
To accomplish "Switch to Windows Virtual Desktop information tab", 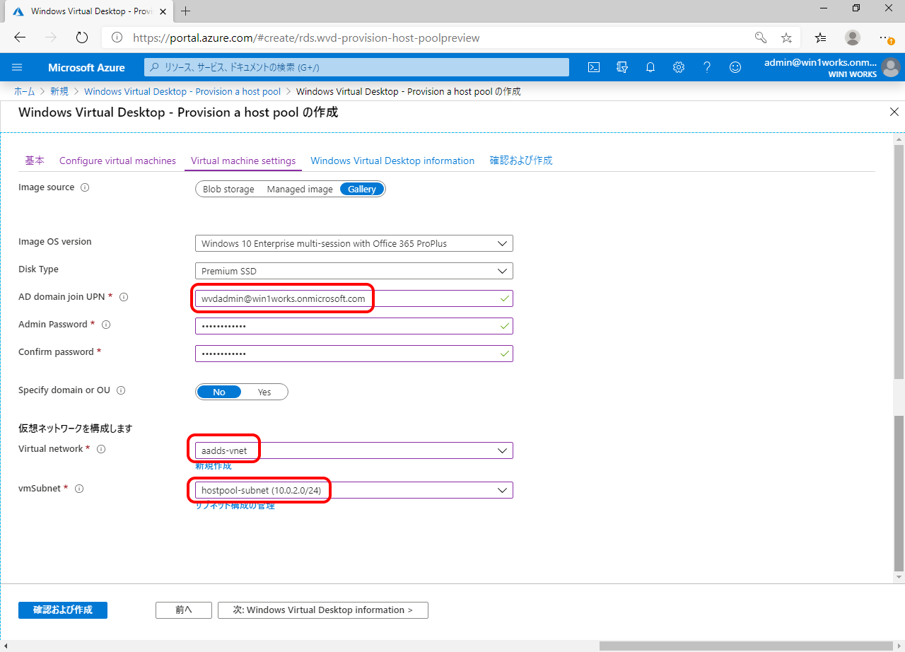I will pyautogui.click(x=392, y=161).
